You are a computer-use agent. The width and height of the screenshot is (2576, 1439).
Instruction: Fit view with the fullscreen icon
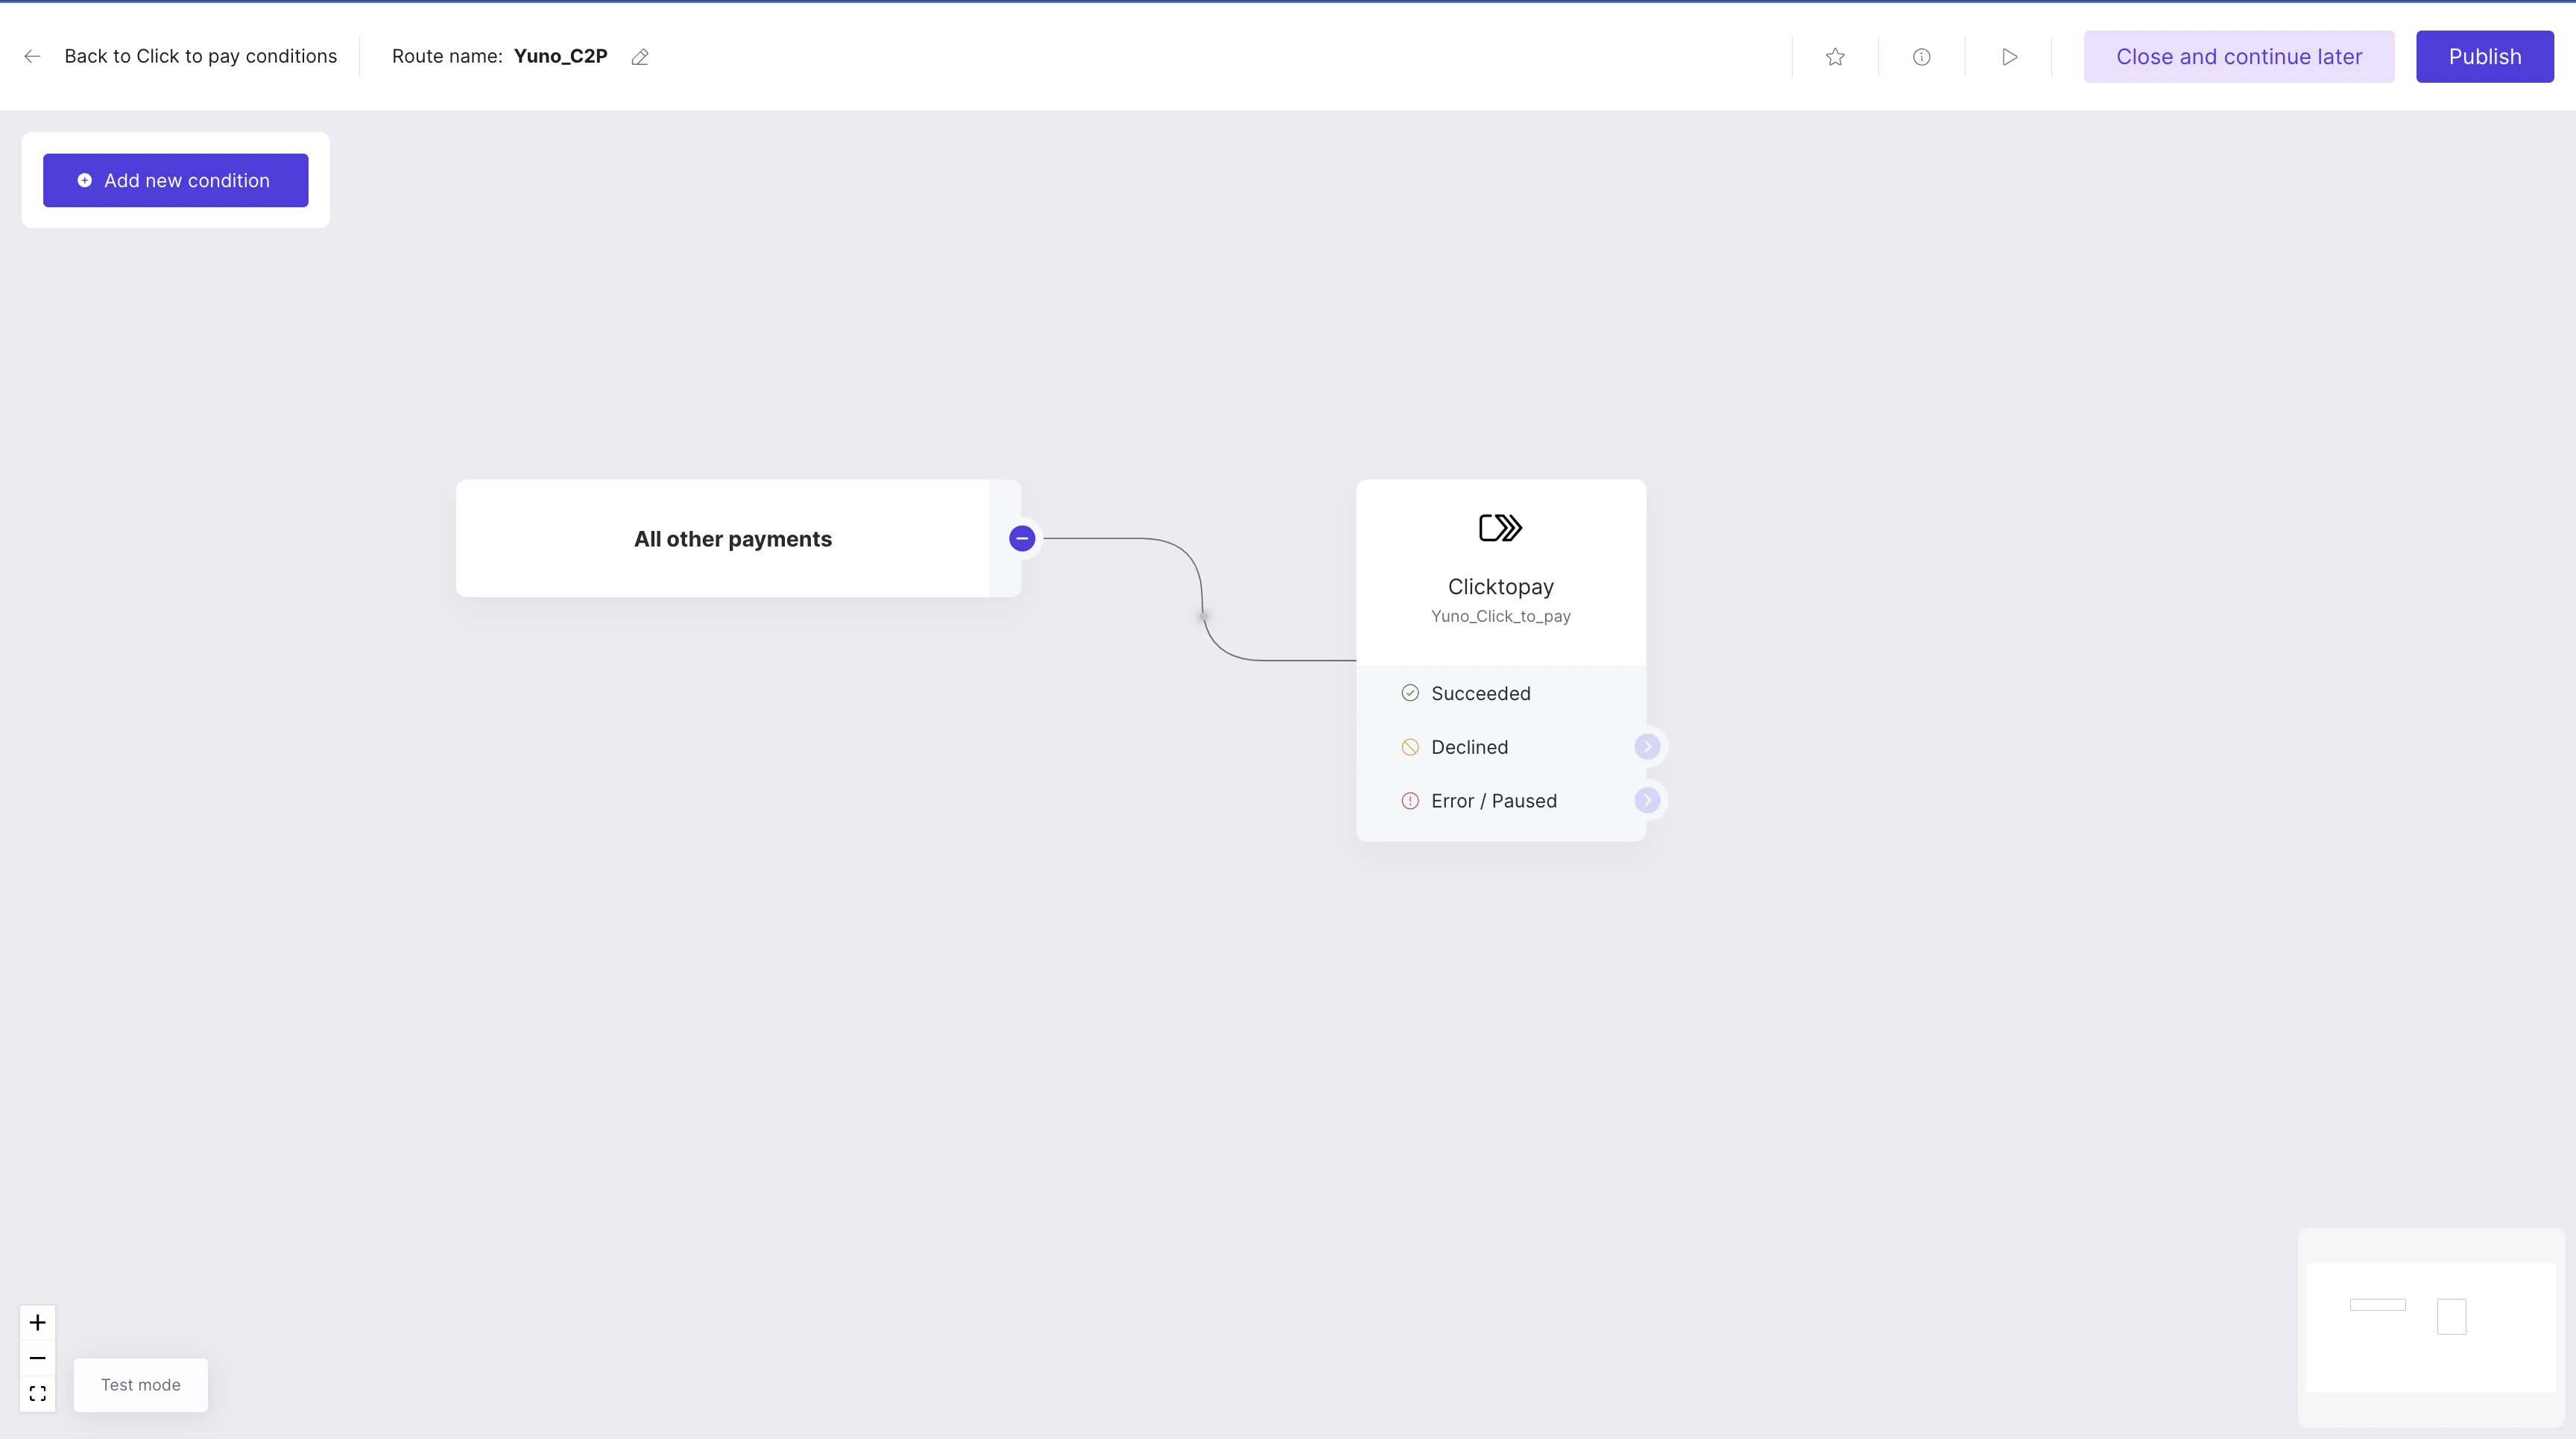point(38,1393)
